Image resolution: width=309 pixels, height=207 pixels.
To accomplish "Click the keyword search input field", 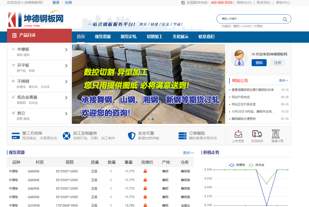I will point(249,19).
